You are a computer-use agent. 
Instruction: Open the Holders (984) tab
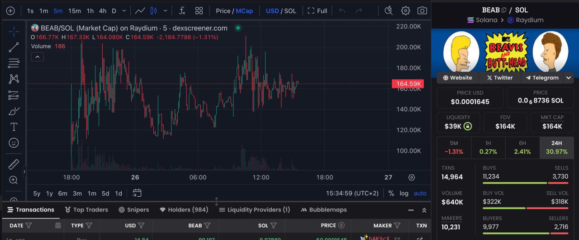coord(184,210)
